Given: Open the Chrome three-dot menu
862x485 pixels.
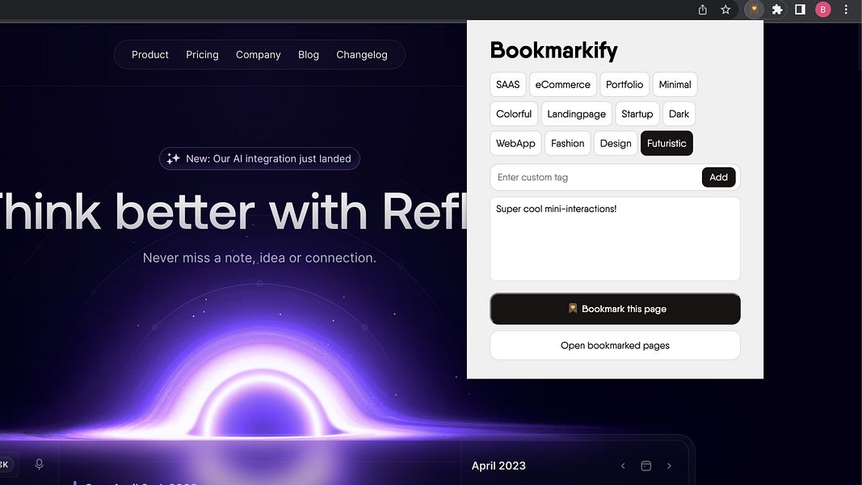Looking at the screenshot, I should click(846, 9).
